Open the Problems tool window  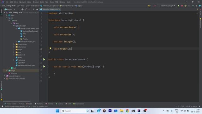click(x=39, y=104)
